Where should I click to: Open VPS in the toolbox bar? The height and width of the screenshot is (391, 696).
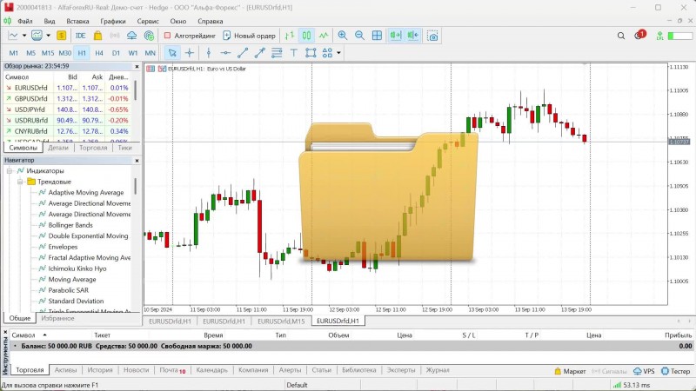644,371
